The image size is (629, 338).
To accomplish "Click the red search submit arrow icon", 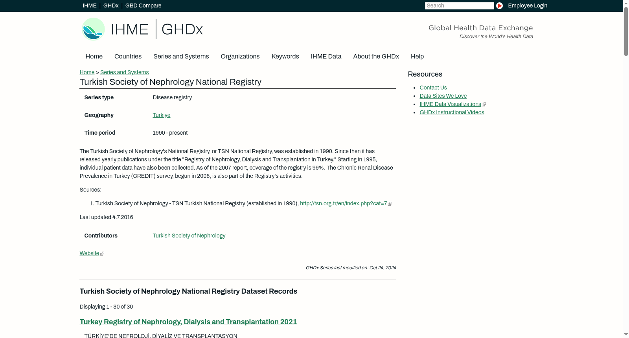I will (x=499, y=5).
